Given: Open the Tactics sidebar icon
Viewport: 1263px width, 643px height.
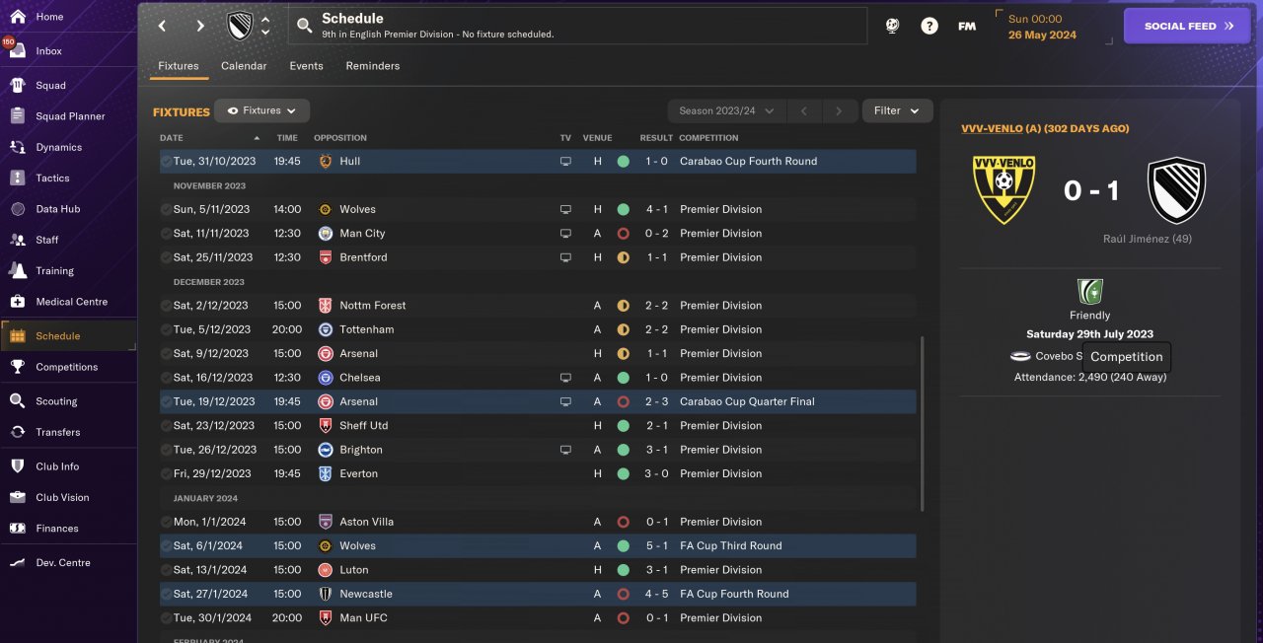Looking at the screenshot, I should tap(18, 179).
